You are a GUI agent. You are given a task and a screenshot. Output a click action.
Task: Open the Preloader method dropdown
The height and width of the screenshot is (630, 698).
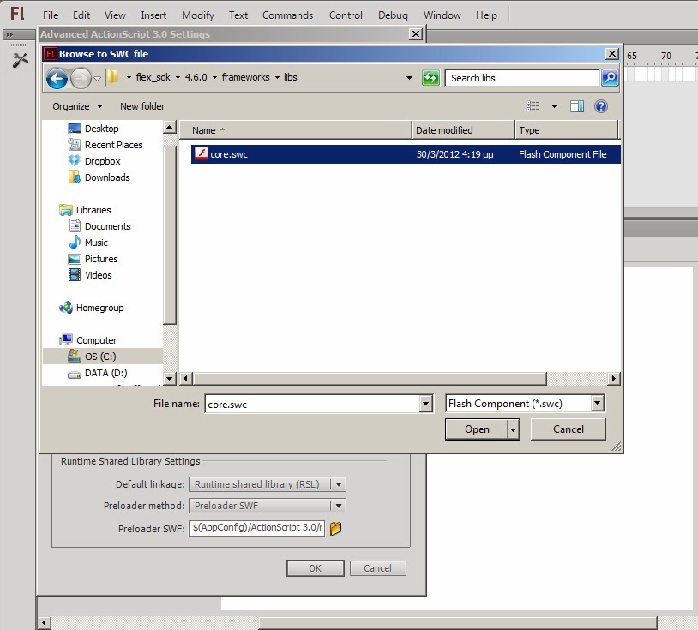coord(339,506)
